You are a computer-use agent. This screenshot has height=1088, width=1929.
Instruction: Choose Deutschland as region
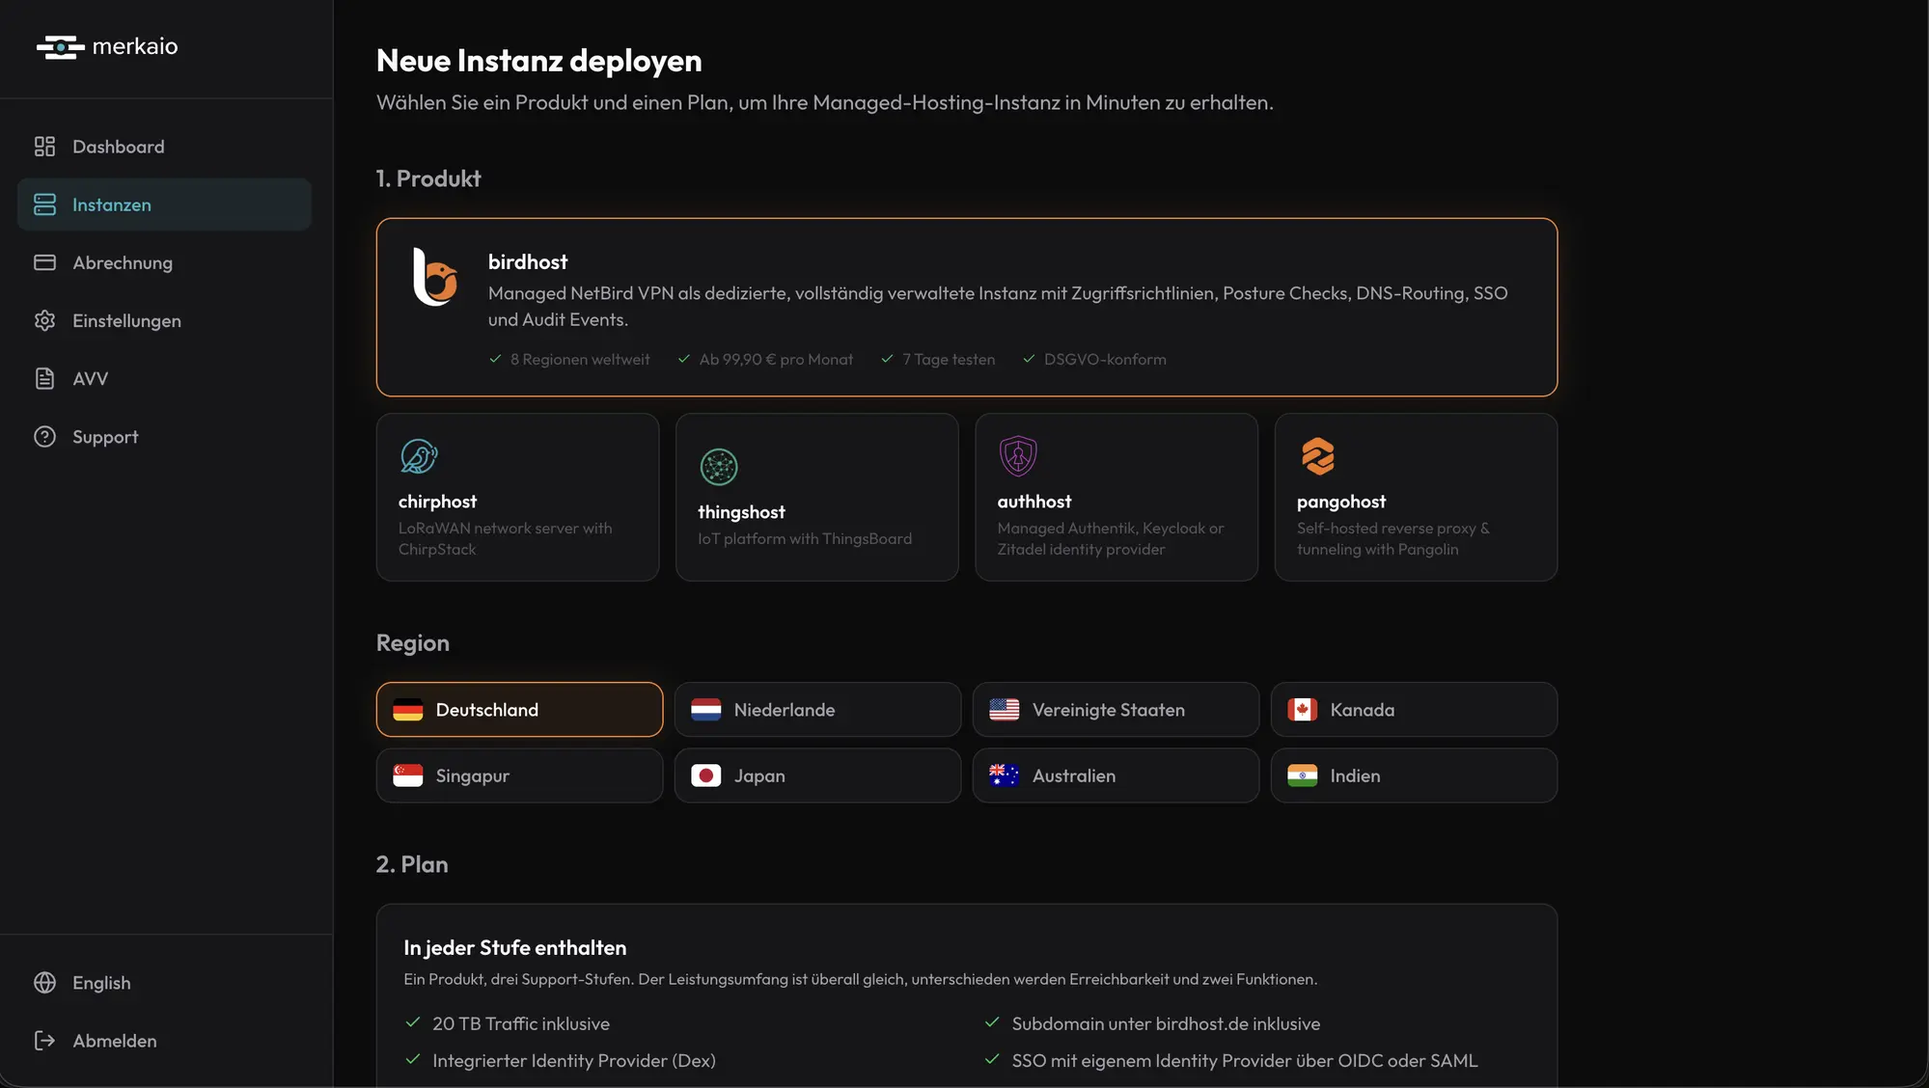point(519,710)
